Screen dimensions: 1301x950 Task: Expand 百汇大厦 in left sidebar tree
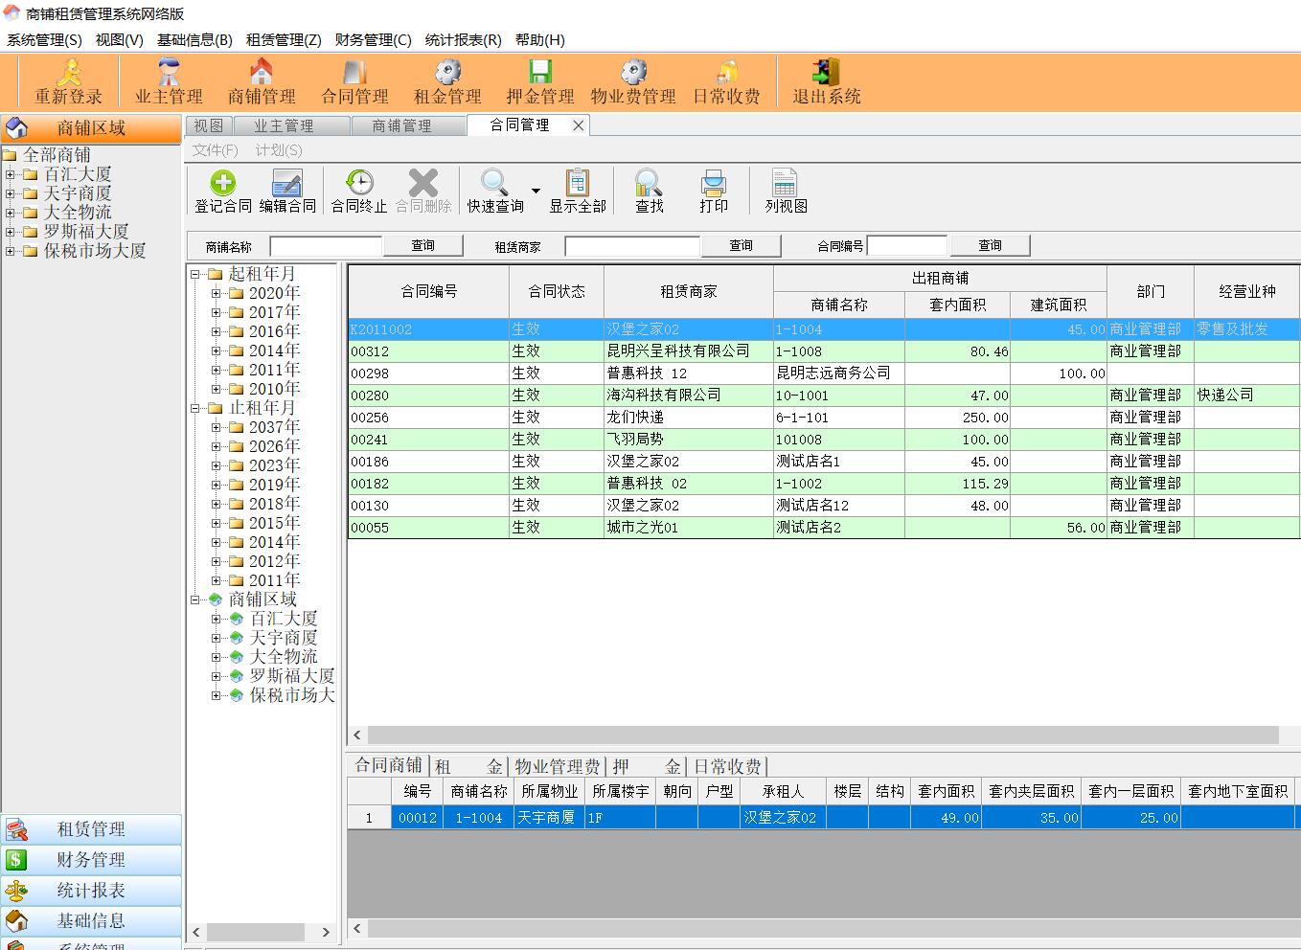coord(11,174)
